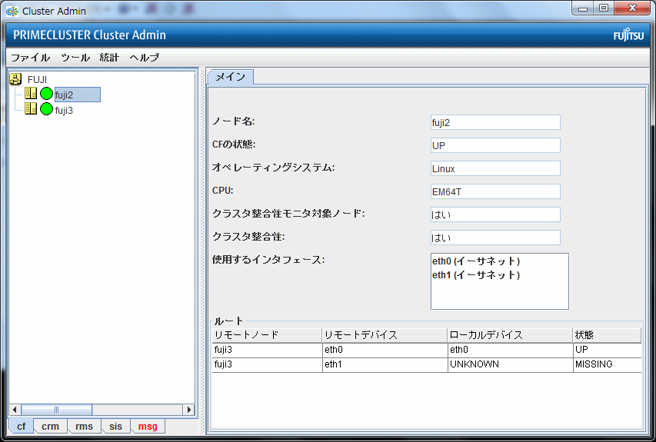Click the eth1 remote device cell
The width and height of the screenshot is (656, 442).
point(385,364)
